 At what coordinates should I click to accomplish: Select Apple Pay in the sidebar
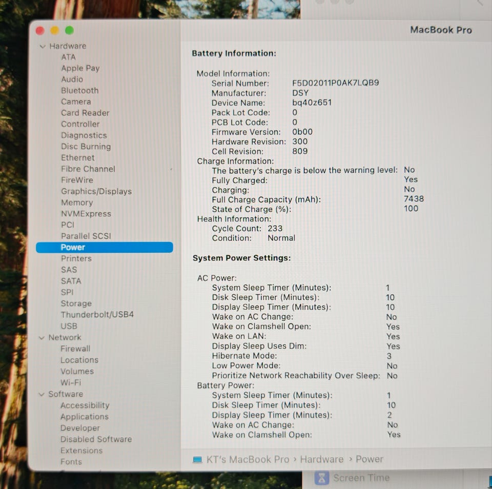point(80,68)
